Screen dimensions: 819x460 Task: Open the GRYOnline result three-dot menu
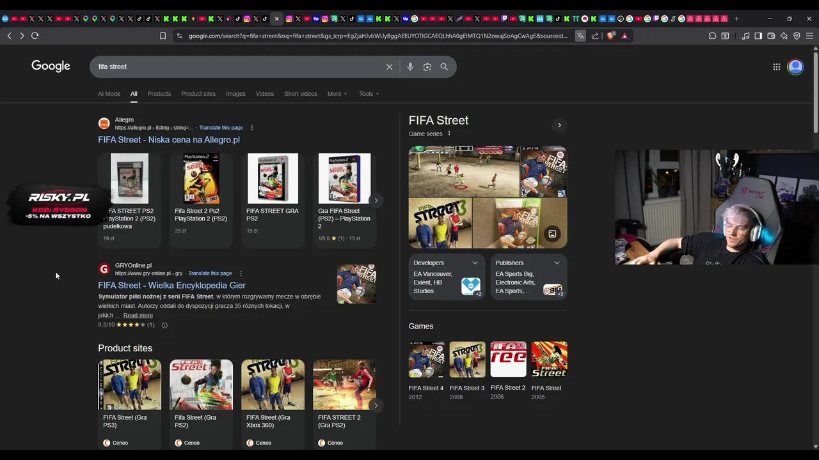click(x=241, y=273)
